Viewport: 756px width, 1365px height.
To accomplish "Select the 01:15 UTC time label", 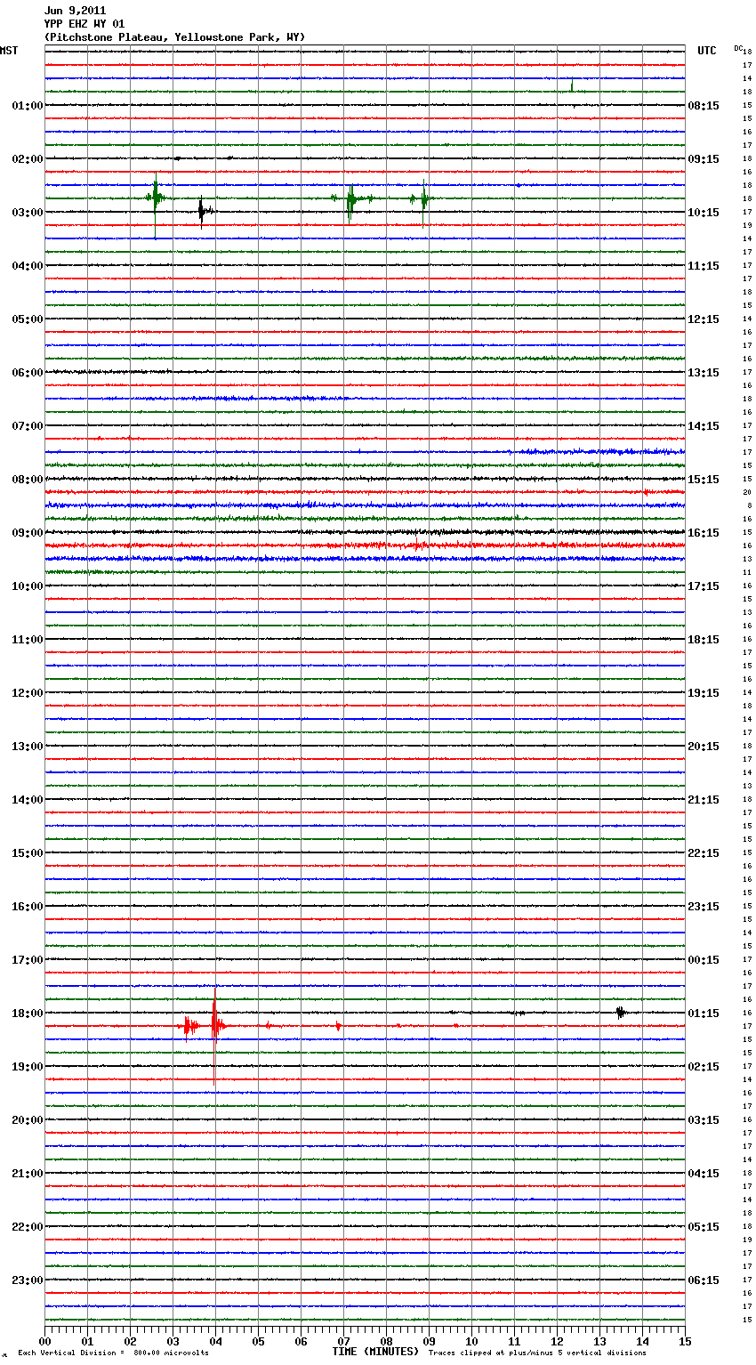I will point(704,1014).
